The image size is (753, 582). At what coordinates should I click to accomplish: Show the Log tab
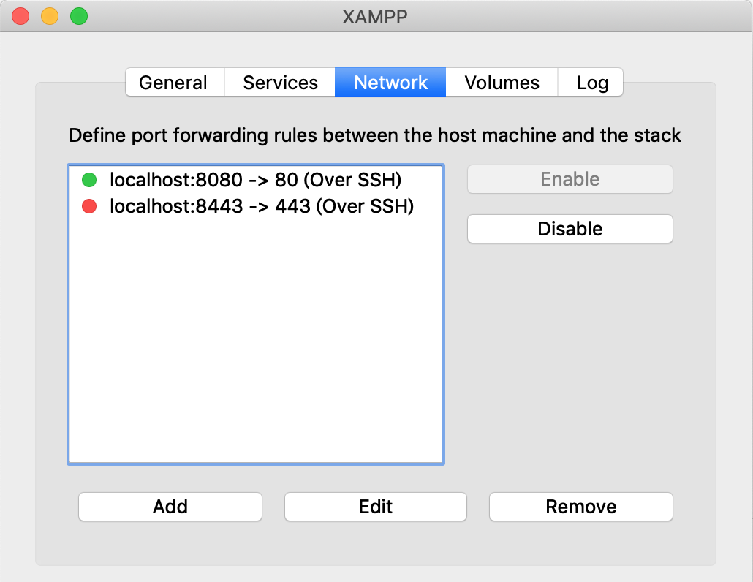[x=591, y=82]
